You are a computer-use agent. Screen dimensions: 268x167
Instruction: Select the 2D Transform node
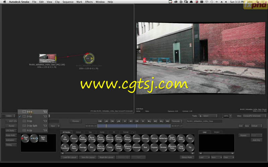pos(65,147)
